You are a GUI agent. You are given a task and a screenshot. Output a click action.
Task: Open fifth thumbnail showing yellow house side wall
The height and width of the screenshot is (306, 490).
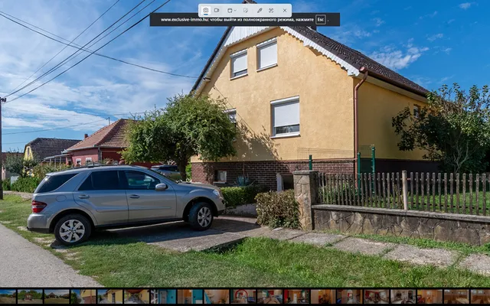pyautogui.click(x=110, y=297)
